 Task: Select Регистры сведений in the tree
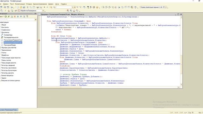pyautogui.click(x=8, y=65)
